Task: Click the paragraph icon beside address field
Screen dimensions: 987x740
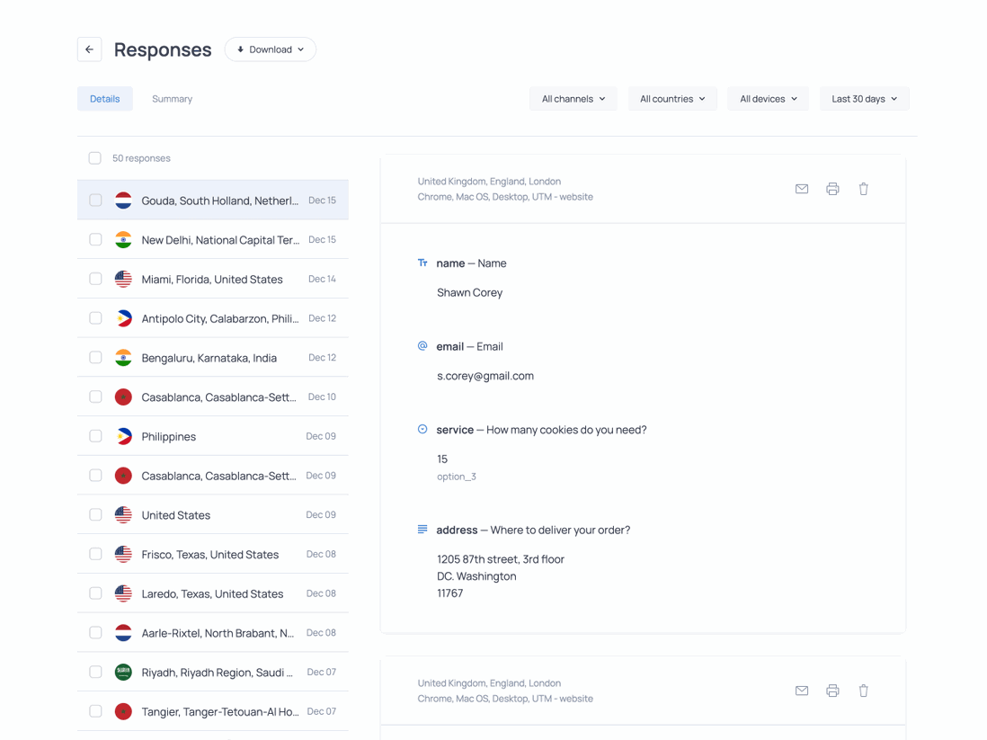Action: (x=422, y=530)
